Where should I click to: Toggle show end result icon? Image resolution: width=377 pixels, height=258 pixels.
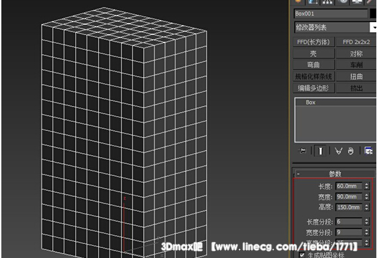click(321, 150)
